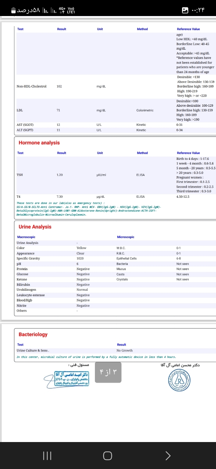Tap the Android back navigation arrow

pyautogui.click(x=168, y=456)
